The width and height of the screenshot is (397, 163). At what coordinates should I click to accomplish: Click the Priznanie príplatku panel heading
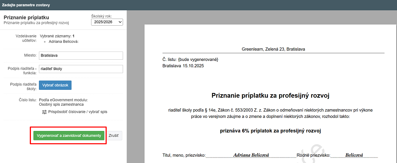pyautogui.click(x=26, y=18)
